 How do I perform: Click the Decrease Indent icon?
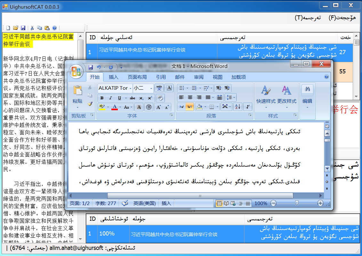point(219,88)
